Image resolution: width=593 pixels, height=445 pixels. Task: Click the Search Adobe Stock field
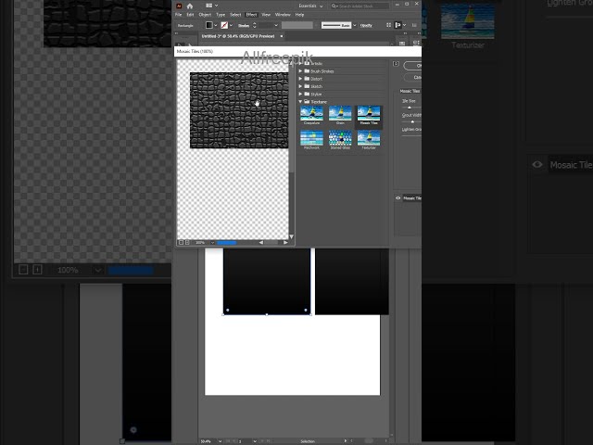pos(360,6)
